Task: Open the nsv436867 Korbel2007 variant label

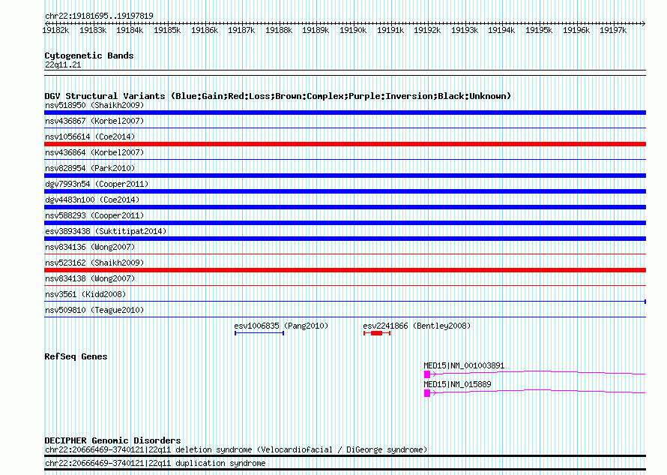Action: tap(94, 121)
